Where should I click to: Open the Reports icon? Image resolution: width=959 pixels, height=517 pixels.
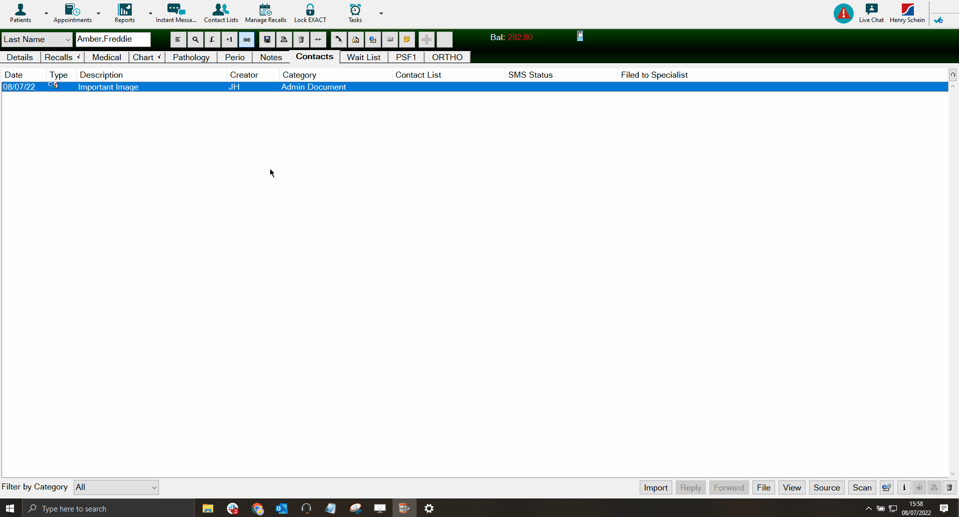tap(125, 13)
